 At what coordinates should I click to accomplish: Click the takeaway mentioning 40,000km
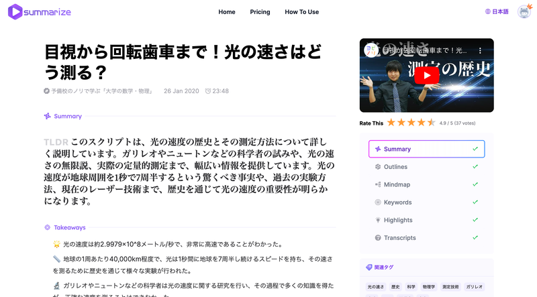point(193,265)
